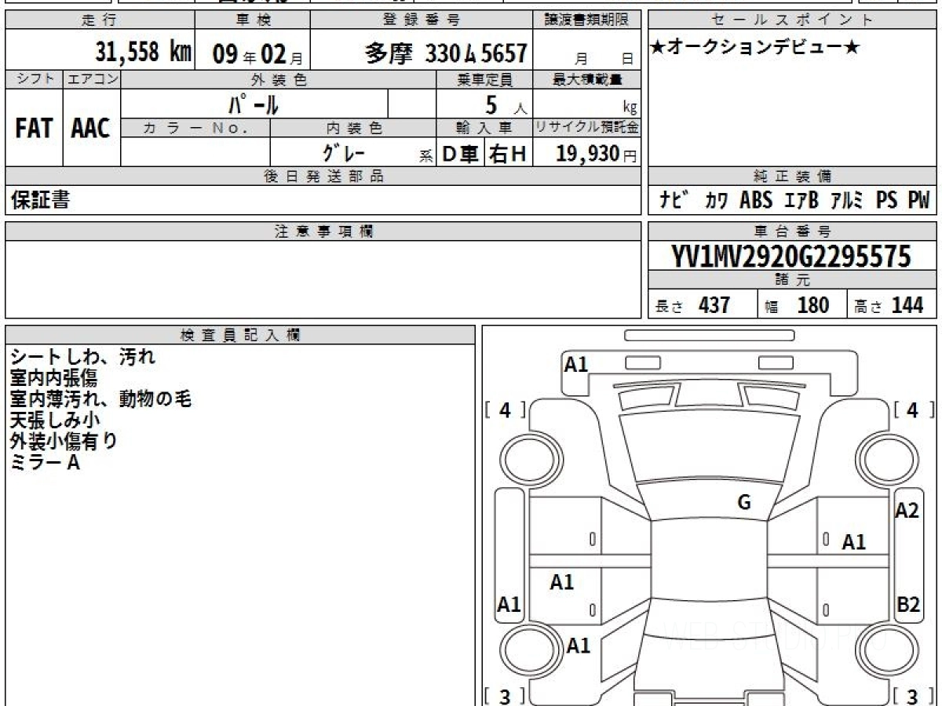Click the 純正装備 header
The height and width of the screenshot is (706, 942).
(x=793, y=176)
